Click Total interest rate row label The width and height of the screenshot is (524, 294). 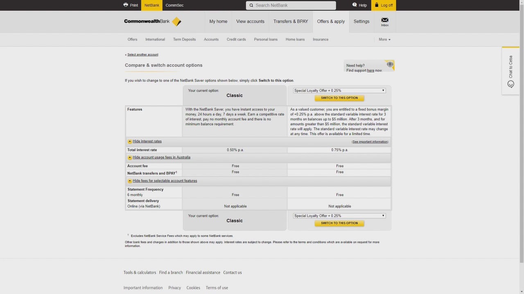pos(142,150)
